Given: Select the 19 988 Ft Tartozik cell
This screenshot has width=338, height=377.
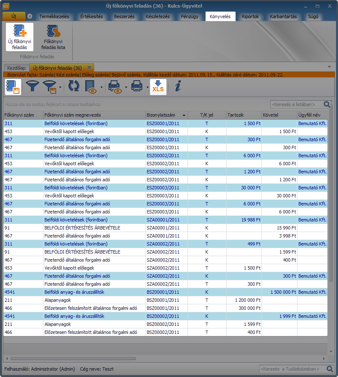Looking at the screenshot, I should 244,220.
